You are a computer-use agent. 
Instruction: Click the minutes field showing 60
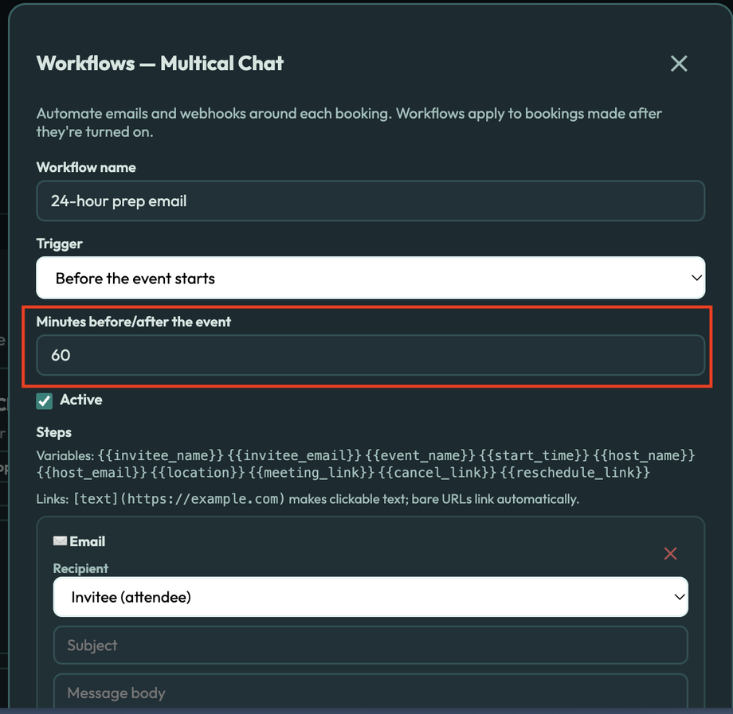[370, 355]
